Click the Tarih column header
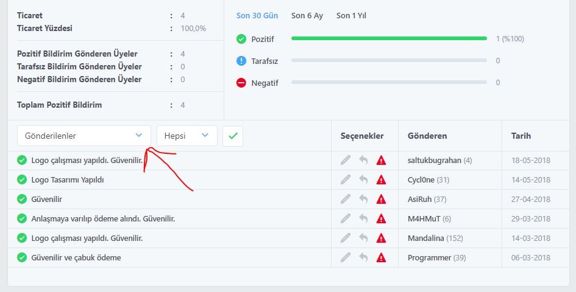Screen dimensions: 576x292 coord(521,136)
